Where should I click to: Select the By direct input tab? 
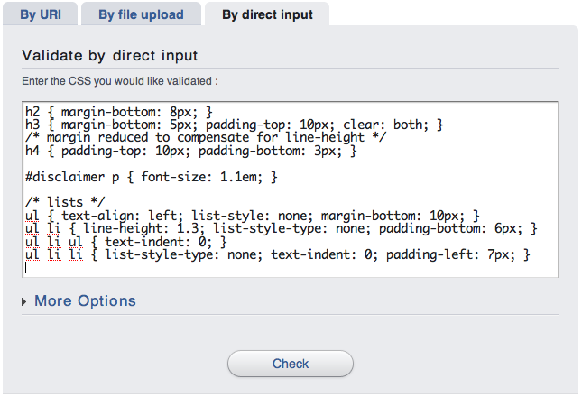[267, 14]
